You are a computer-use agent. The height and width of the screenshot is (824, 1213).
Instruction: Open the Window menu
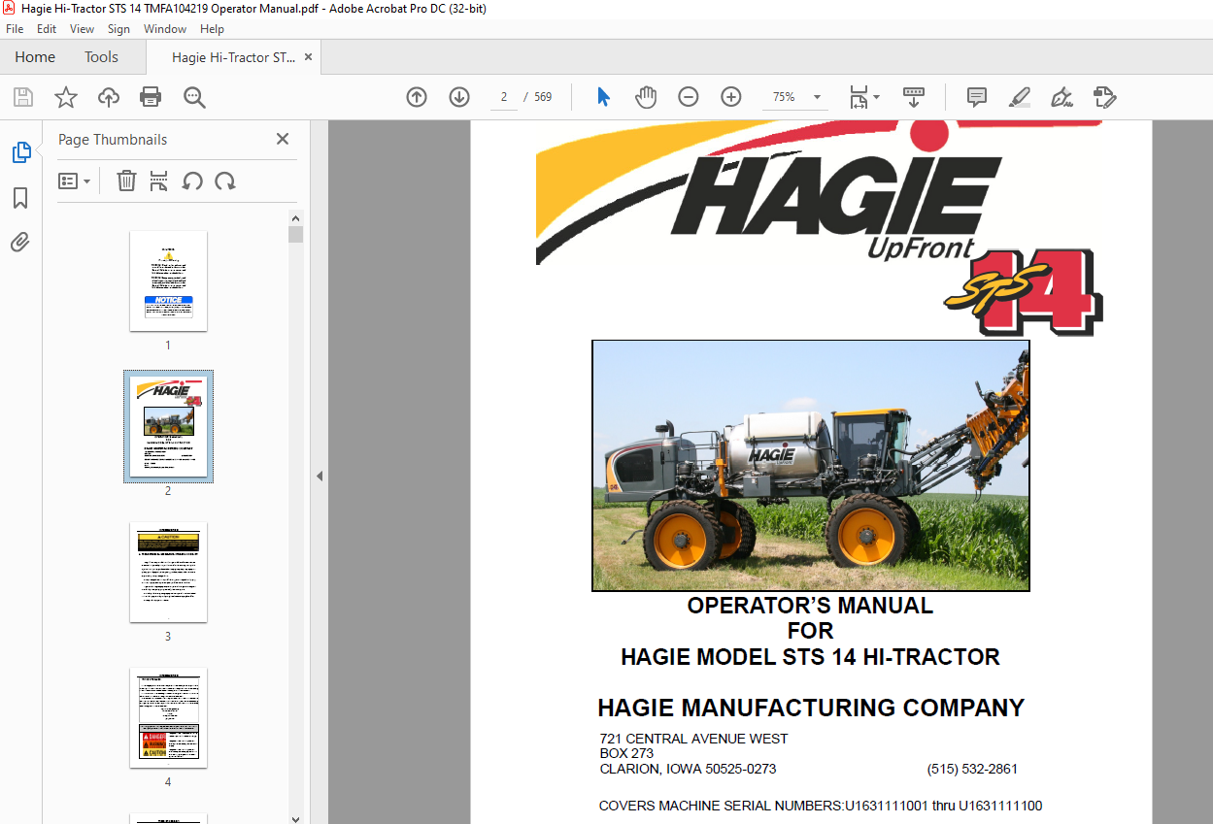(x=165, y=29)
